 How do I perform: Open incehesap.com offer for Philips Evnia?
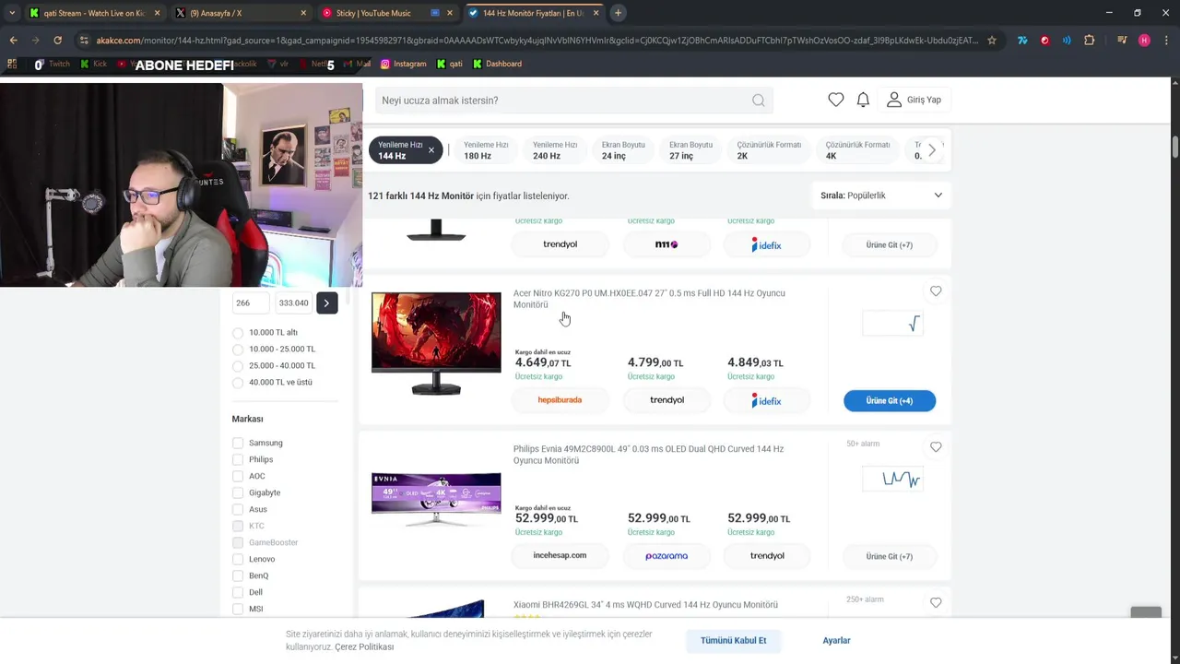point(560,555)
